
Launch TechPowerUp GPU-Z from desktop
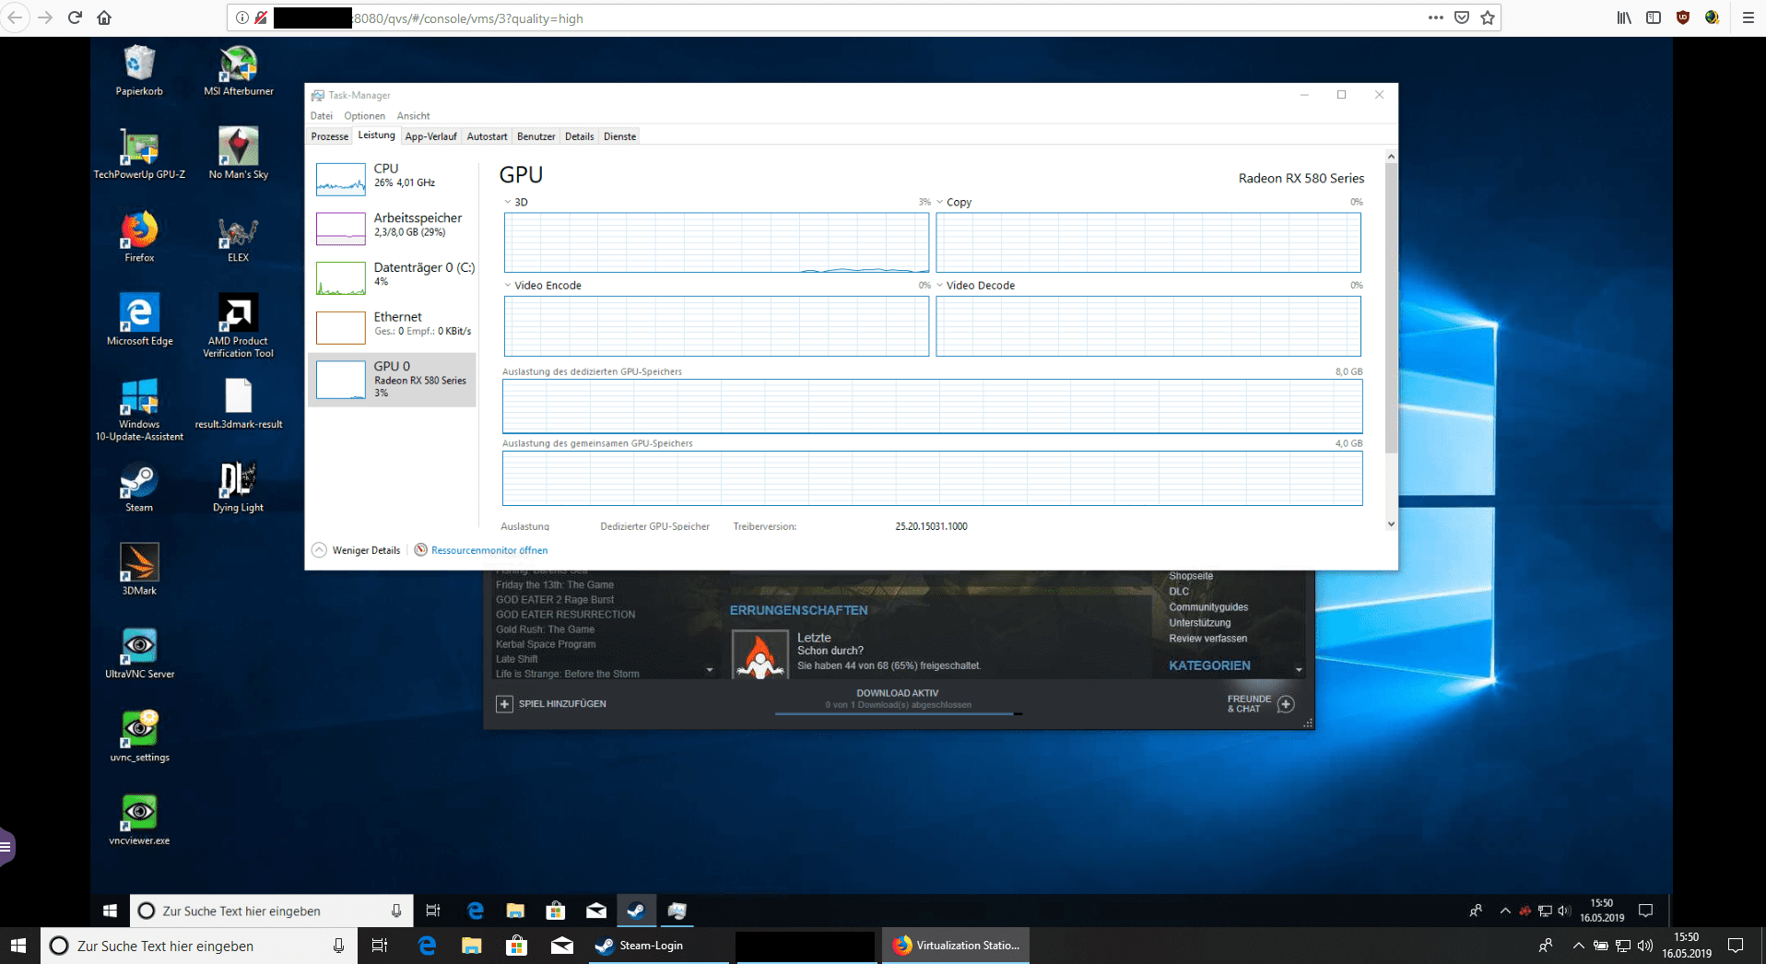coord(139,154)
